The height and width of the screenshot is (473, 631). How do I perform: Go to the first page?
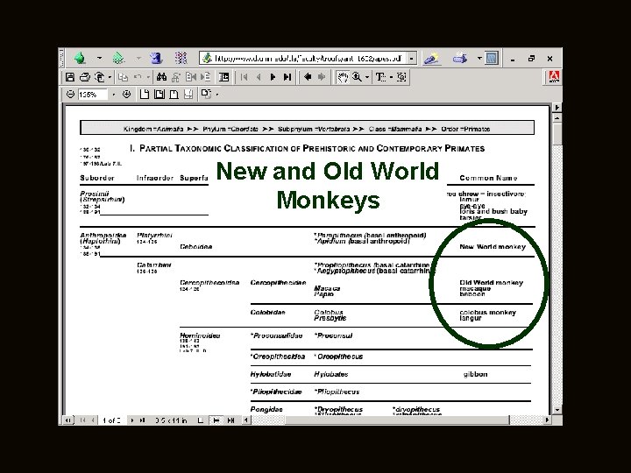tap(244, 77)
